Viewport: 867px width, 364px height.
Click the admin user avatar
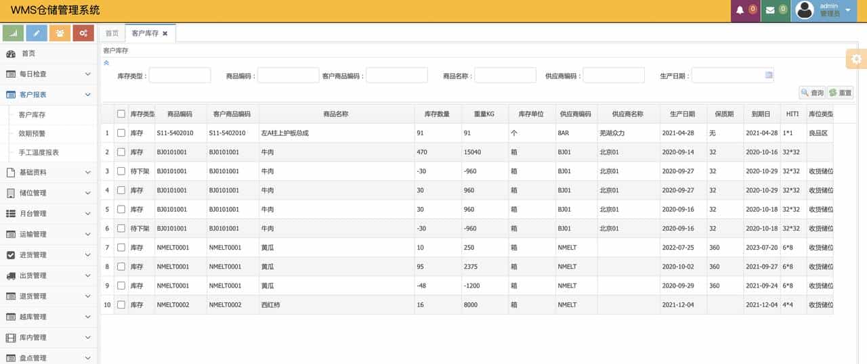coord(805,10)
